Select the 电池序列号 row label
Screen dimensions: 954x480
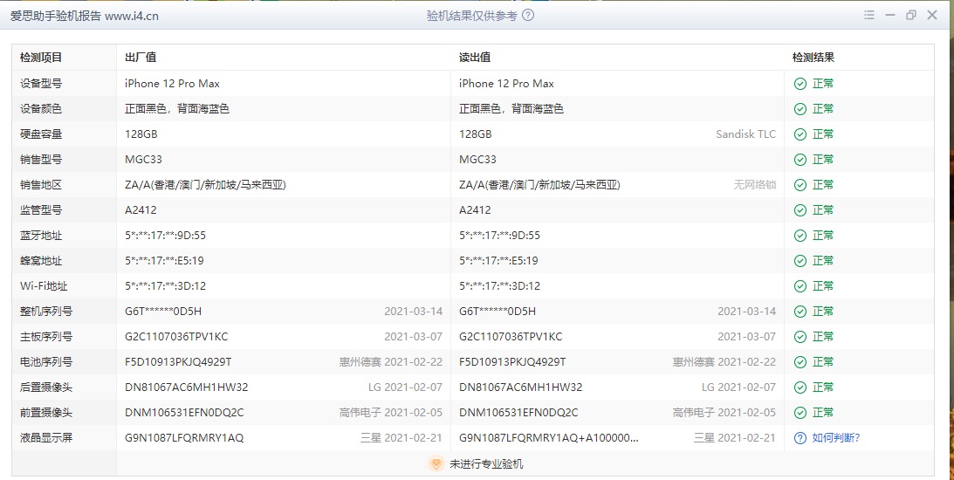tap(46, 362)
